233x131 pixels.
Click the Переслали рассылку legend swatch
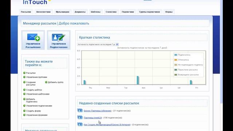176,70
